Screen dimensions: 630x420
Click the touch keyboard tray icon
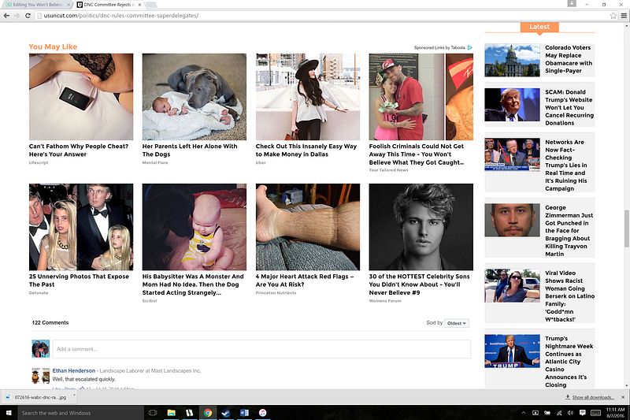pyautogui.click(x=596, y=413)
